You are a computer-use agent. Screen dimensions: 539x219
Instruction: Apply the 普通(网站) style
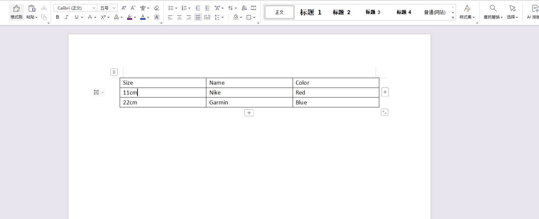click(435, 12)
